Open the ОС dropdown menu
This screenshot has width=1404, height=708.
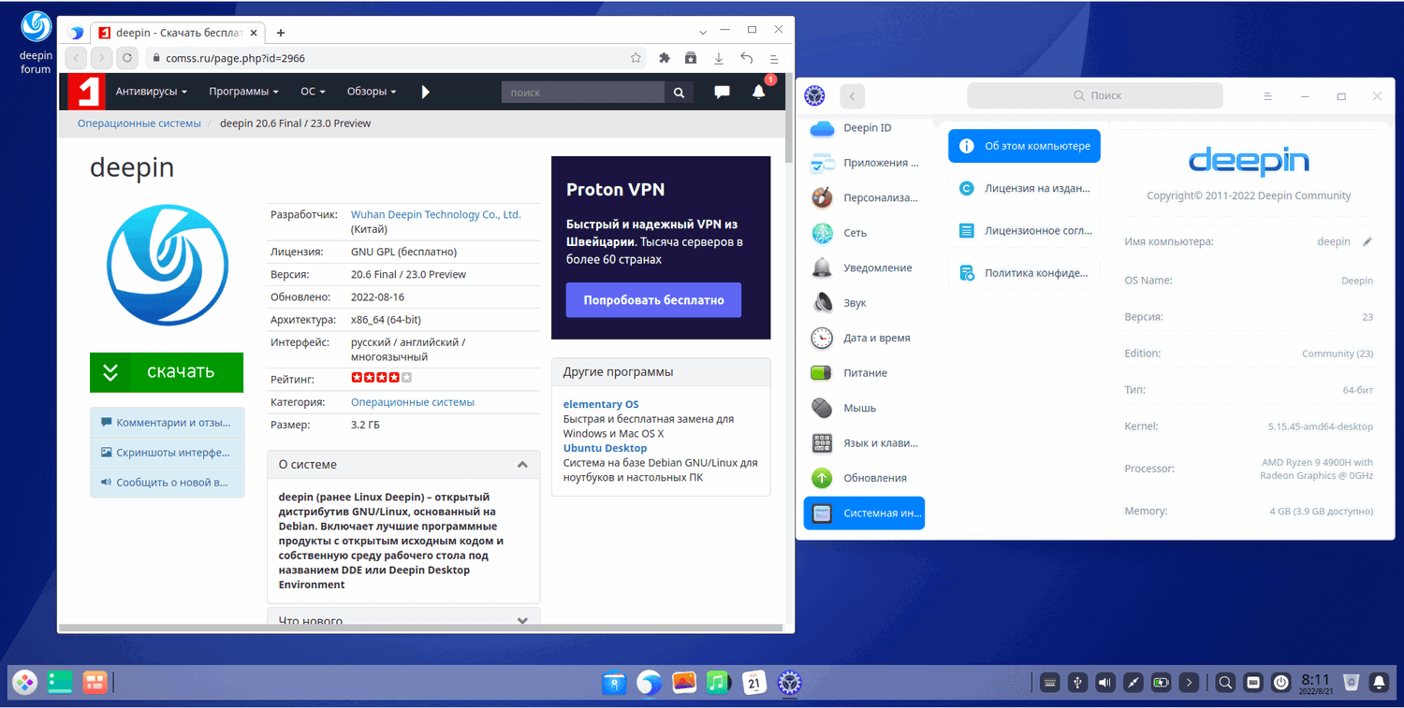(x=313, y=92)
